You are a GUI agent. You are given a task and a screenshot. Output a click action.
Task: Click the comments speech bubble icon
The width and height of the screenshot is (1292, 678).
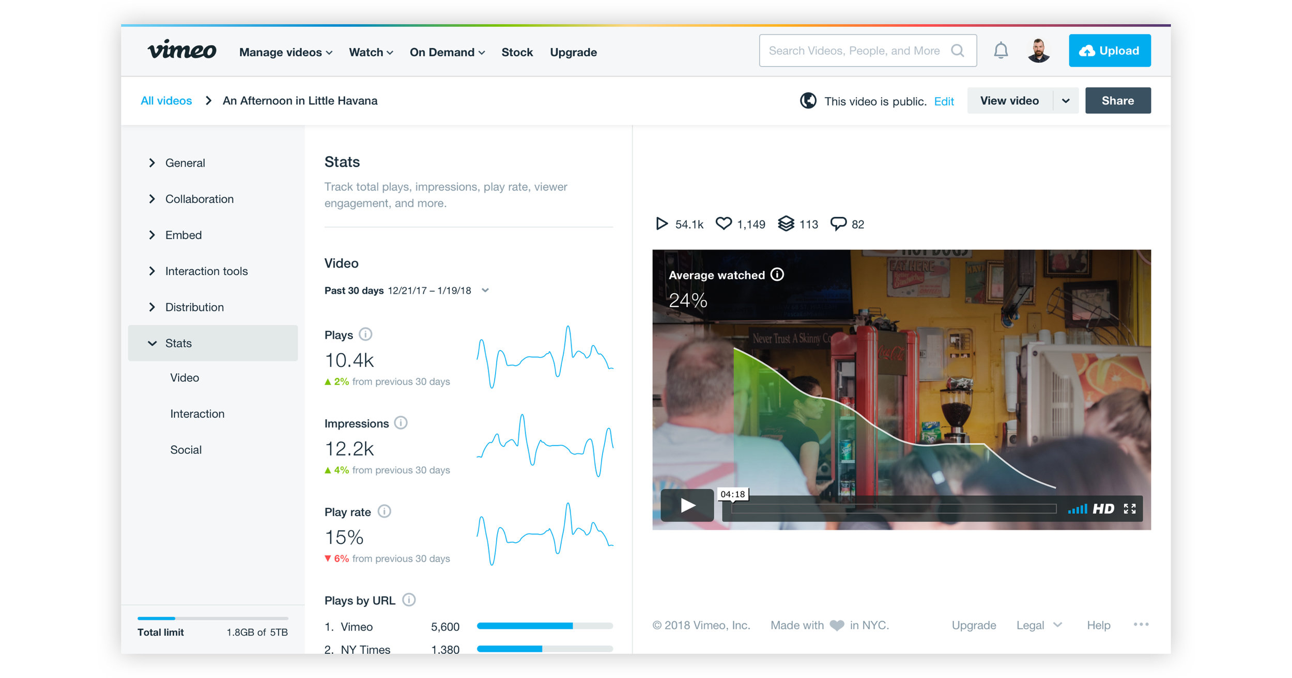point(838,224)
